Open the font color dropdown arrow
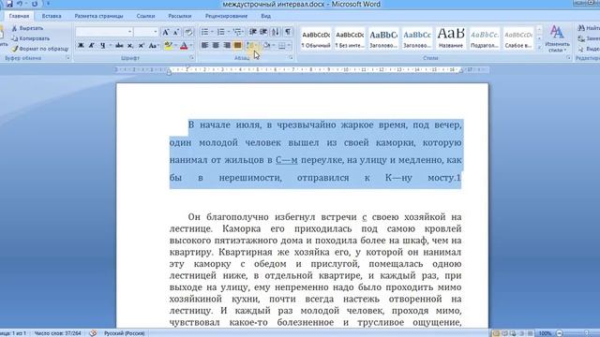Image resolution: width=600 pixels, height=337 pixels. coord(191,46)
